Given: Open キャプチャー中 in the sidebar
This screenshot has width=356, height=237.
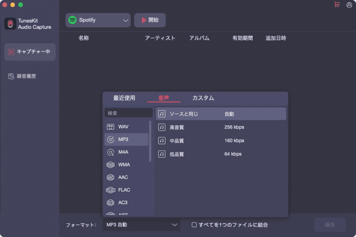Looking at the screenshot, I should 30,52.
